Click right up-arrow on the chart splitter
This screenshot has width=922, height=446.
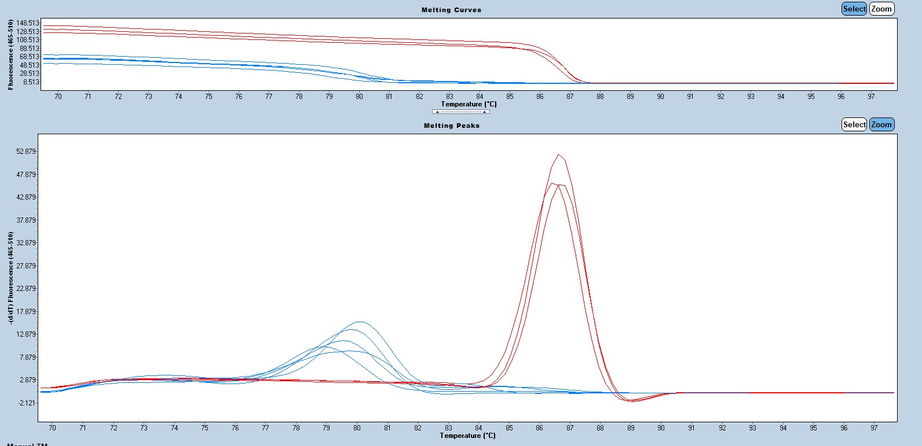click(484, 112)
